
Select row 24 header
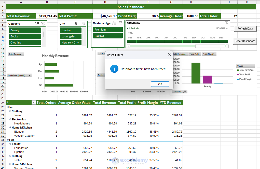tap(3, 103)
